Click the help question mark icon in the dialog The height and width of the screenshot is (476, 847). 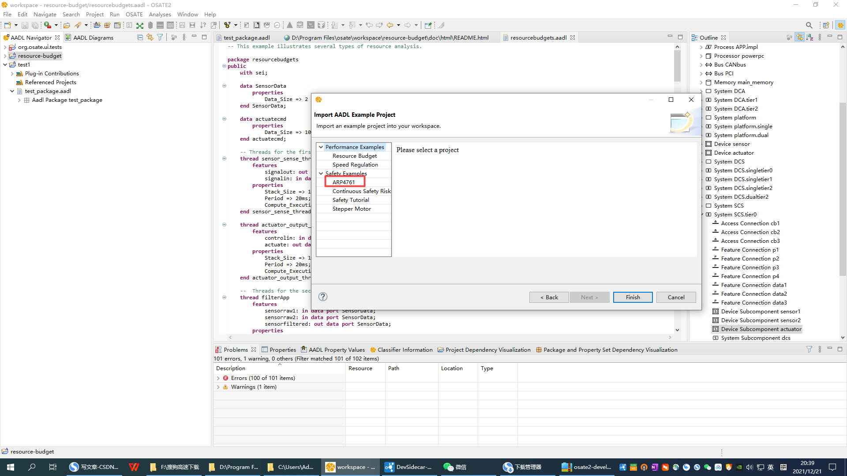click(323, 297)
